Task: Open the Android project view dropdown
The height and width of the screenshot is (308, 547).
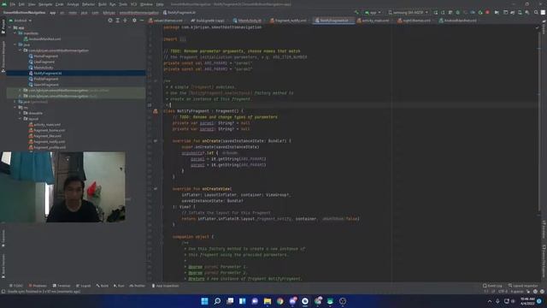Action: [21, 21]
